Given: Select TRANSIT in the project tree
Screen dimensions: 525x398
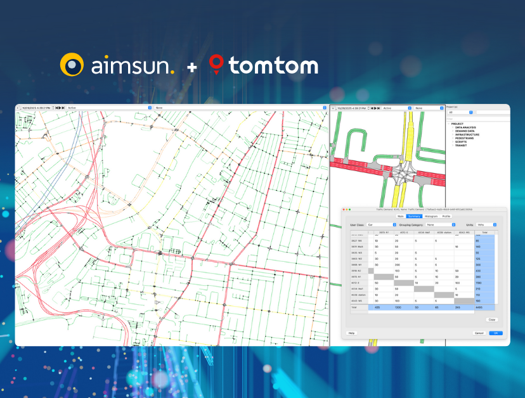Looking at the screenshot, I should (461, 146).
